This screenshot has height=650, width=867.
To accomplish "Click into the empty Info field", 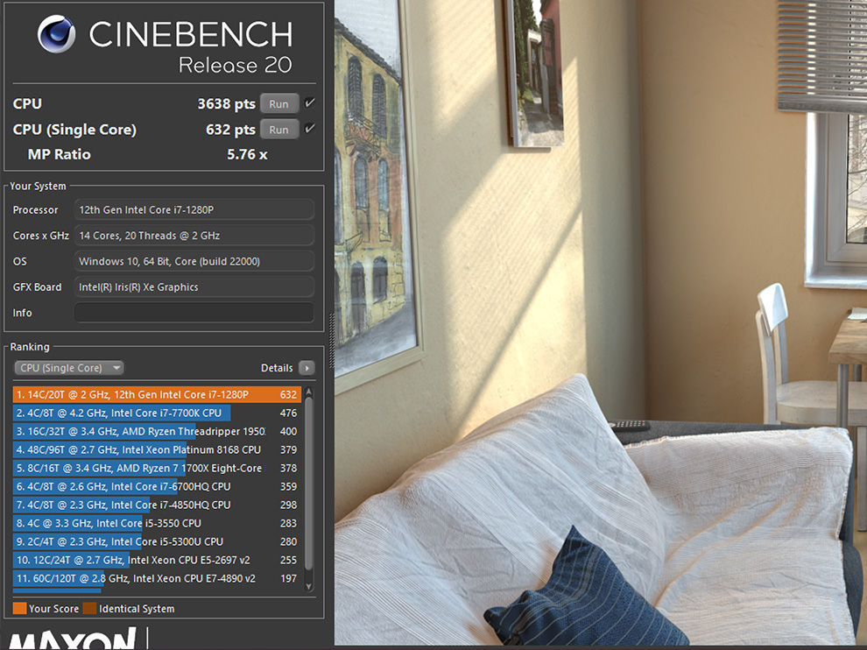I will 194,313.
